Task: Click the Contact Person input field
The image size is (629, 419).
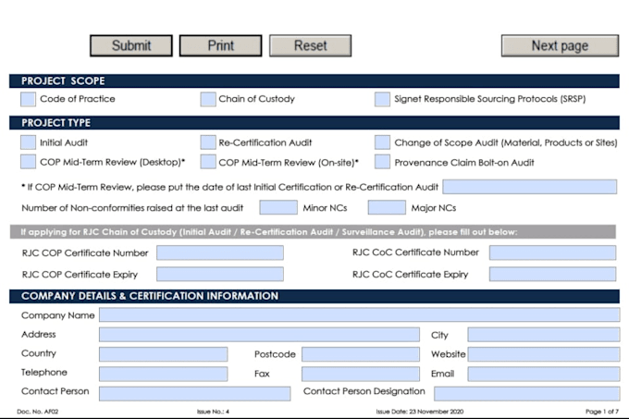Action: click(194, 393)
